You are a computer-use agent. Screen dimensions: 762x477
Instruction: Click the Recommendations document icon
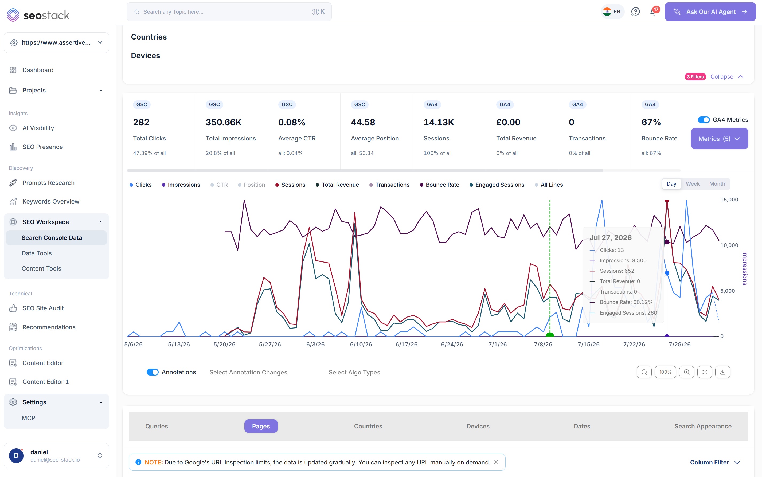tap(13, 327)
